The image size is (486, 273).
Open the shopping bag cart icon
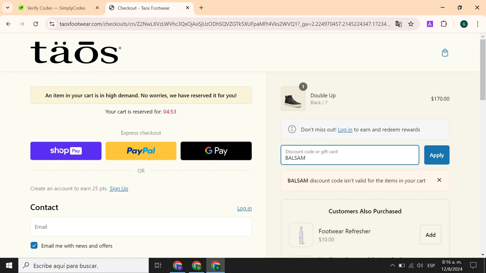[445, 52]
